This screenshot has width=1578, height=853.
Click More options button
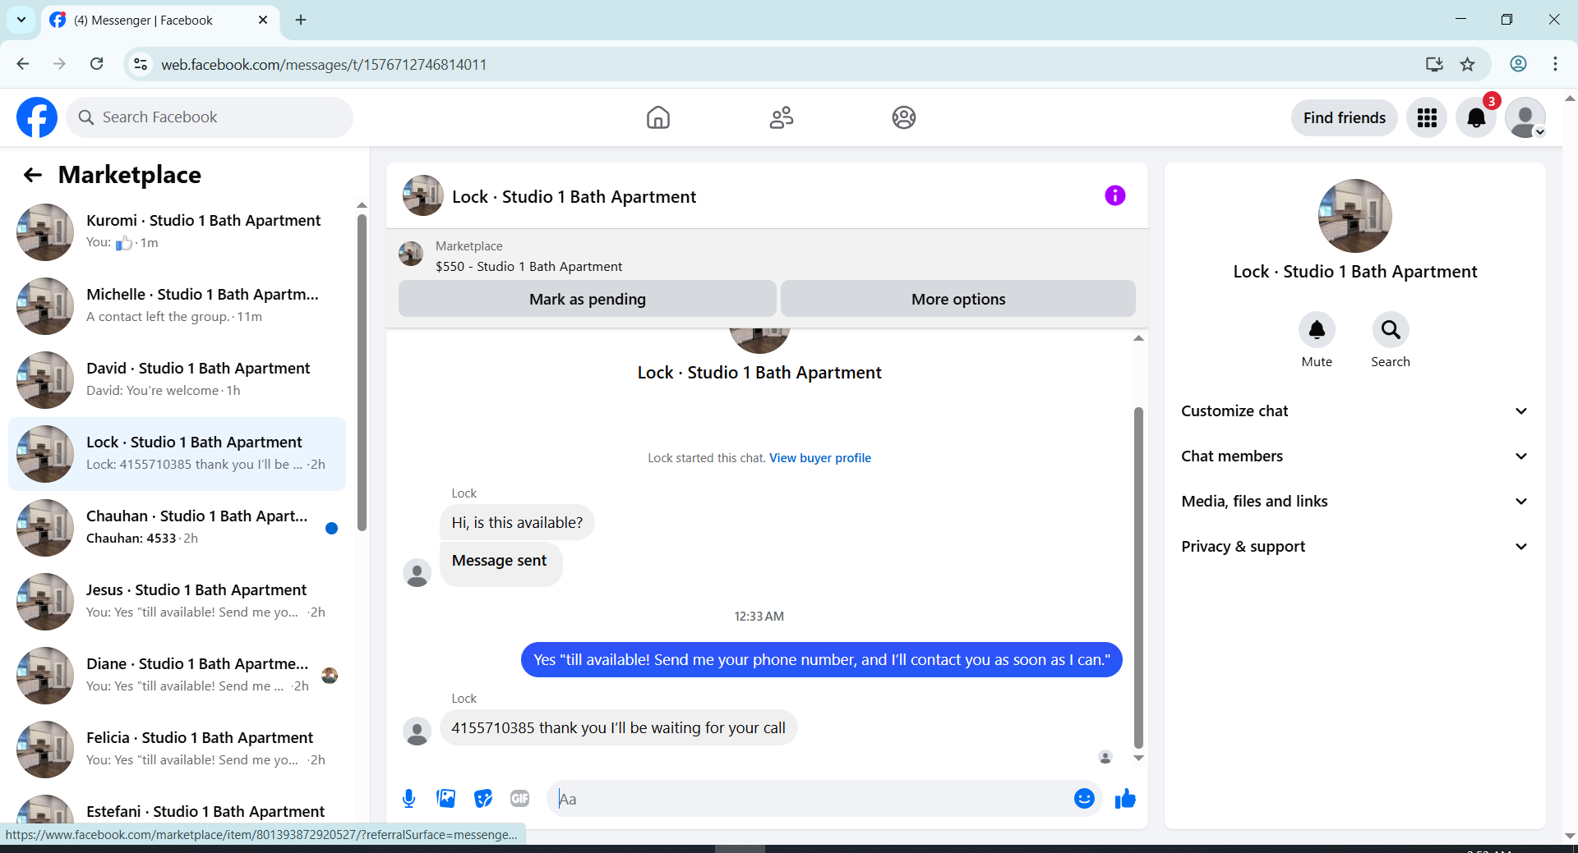click(x=958, y=299)
